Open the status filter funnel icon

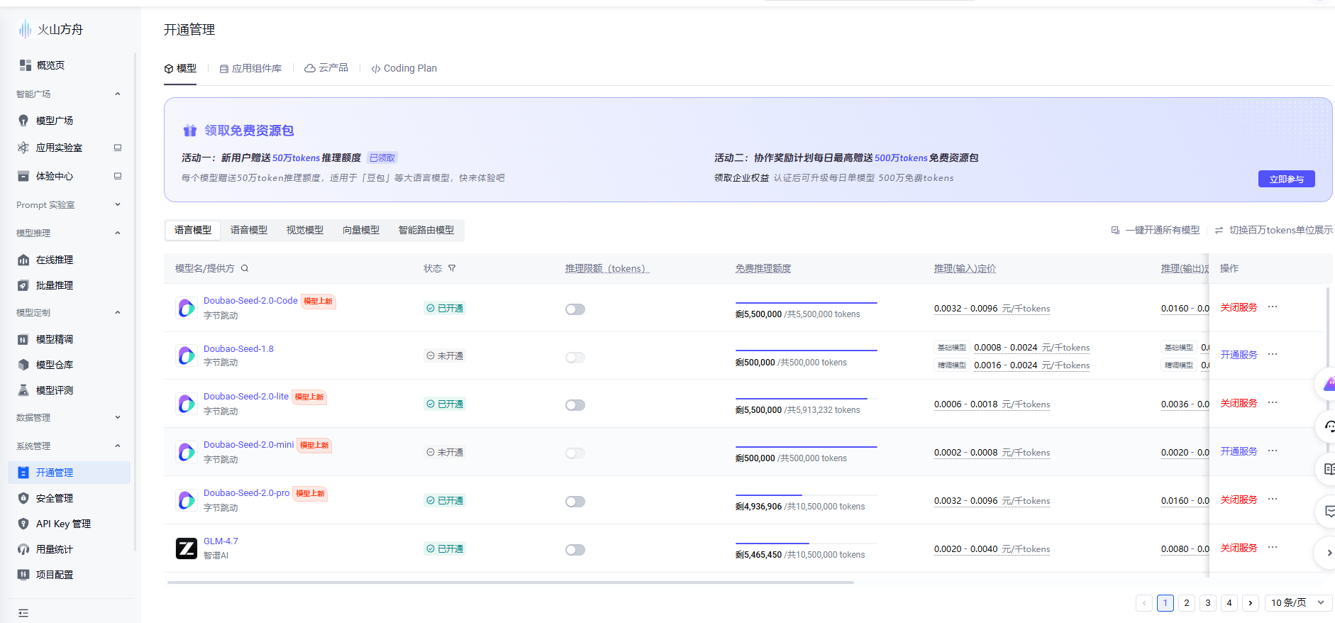[x=452, y=268]
